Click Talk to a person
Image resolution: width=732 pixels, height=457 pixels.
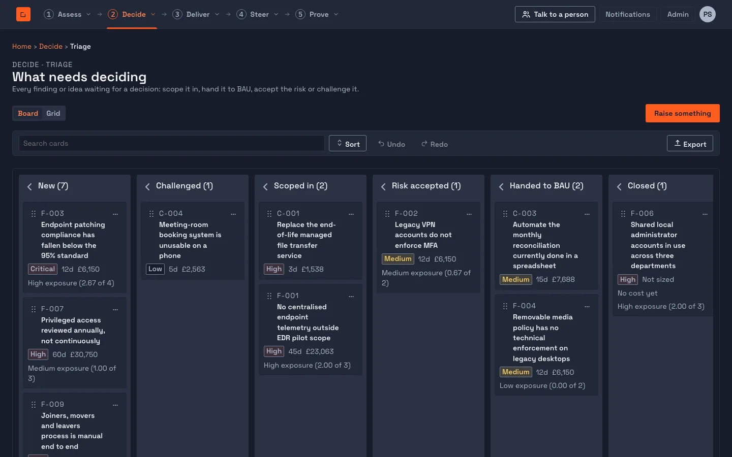click(x=555, y=14)
